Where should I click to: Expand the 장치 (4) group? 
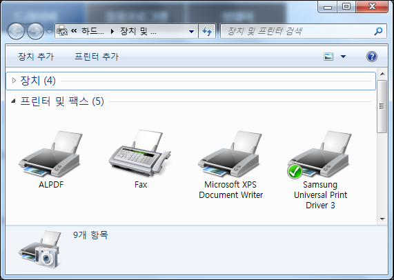[x=14, y=81]
